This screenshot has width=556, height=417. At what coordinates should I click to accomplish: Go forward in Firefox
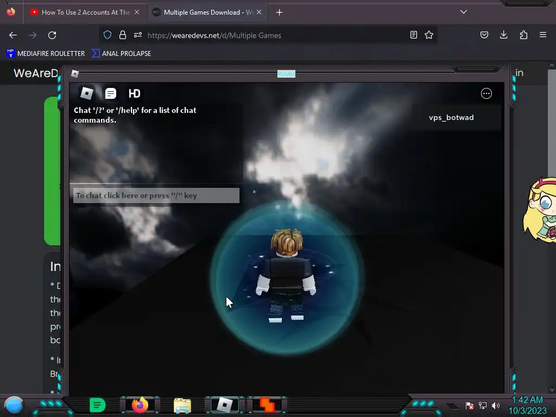pos(33,35)
